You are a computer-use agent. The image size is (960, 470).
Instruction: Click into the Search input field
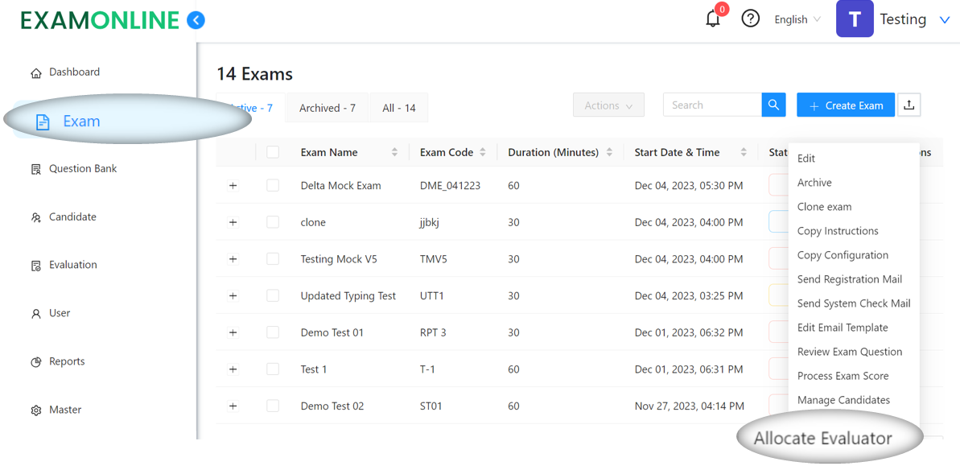pos(711,105)
